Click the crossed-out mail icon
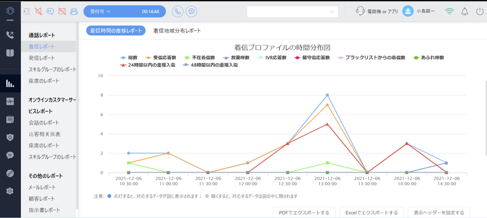The image size is (487, 218). point(62,11)
